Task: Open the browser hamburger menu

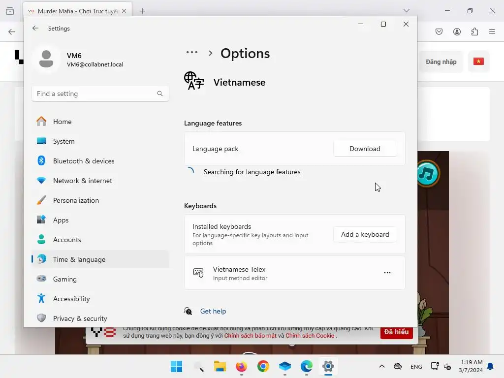Action: point(492,31)
